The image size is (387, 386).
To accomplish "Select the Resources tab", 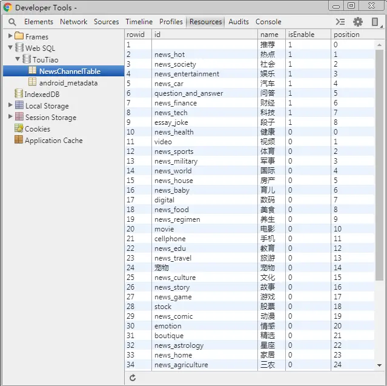I will coord(205,22).
